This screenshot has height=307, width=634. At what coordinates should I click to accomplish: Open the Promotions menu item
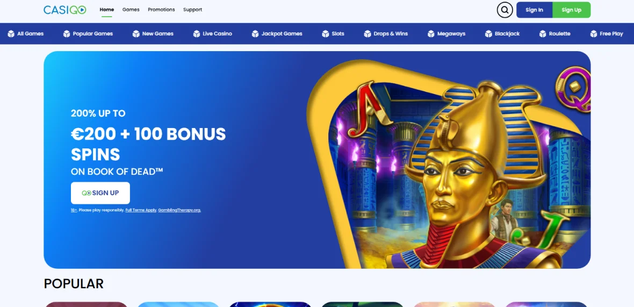click(x=161, y=10)
